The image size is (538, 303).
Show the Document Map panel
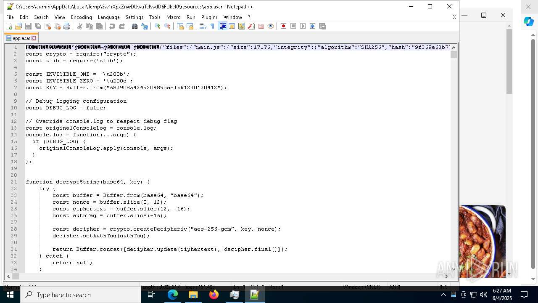pyautogui.click(x=241, y=26)
